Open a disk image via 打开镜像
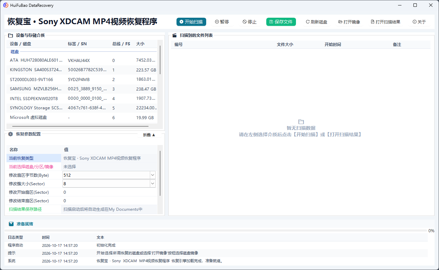Screen dimensions: 439x270 click(349, 22)
